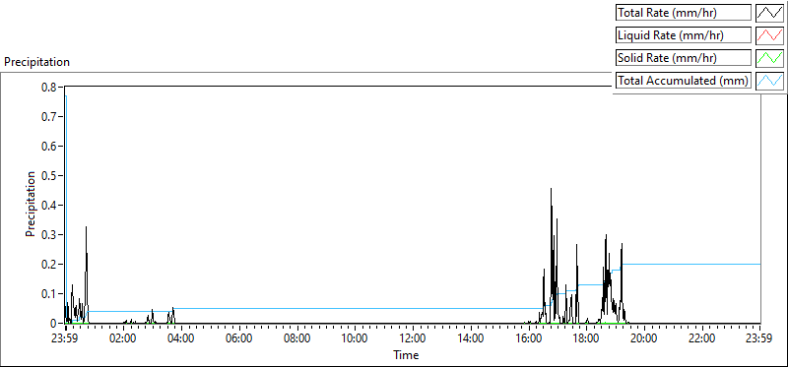Click the 23:59 end time label
The height and width of the screenshot is (367, 788).
pyautogui.click(x=759, y=337)
